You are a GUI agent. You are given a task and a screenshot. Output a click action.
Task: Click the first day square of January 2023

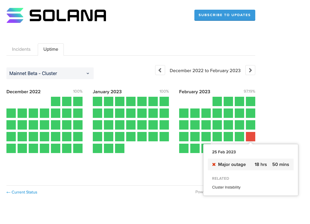[x=97, y=101]
